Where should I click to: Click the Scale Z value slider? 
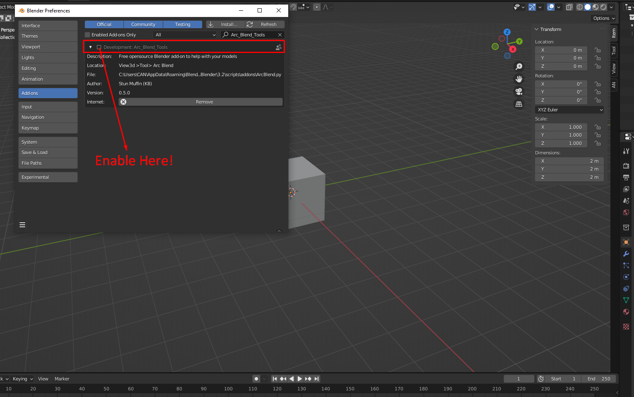click(561, 143)
